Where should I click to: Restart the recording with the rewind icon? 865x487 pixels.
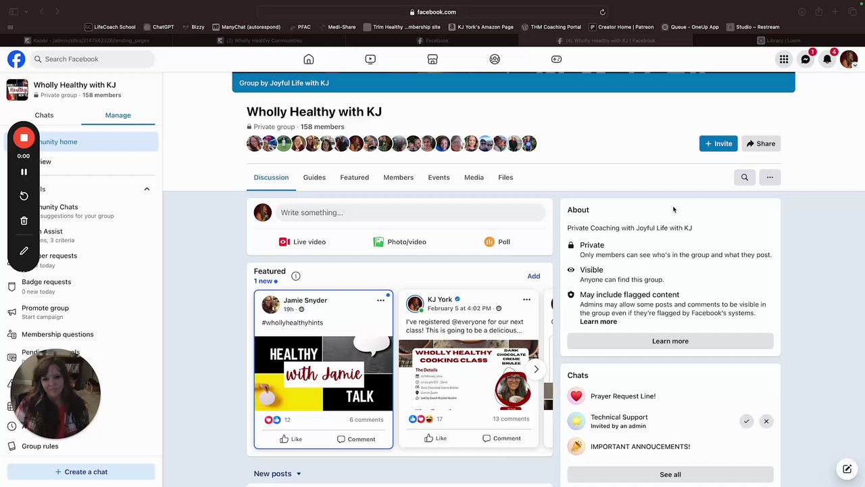[24, 195]
